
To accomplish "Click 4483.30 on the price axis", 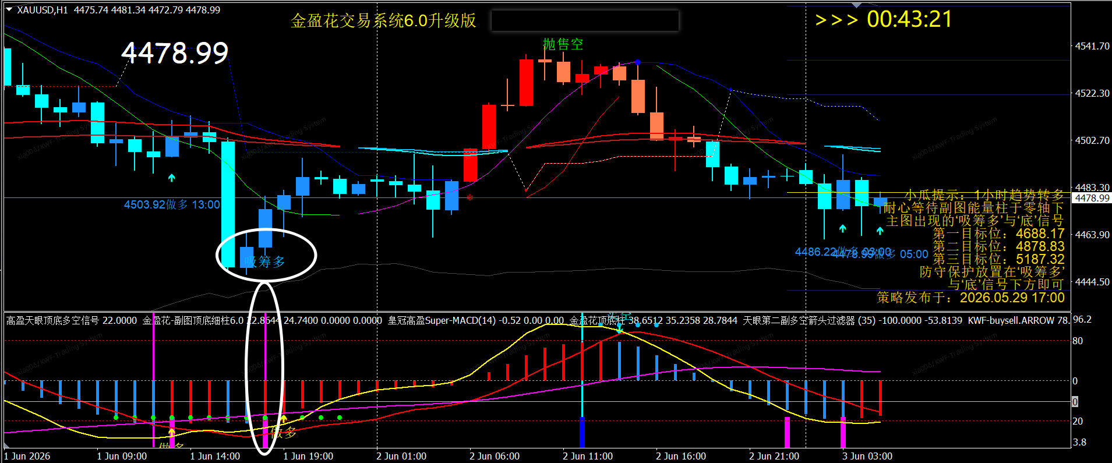I will pyautogui.click(x=1092, y=188).
